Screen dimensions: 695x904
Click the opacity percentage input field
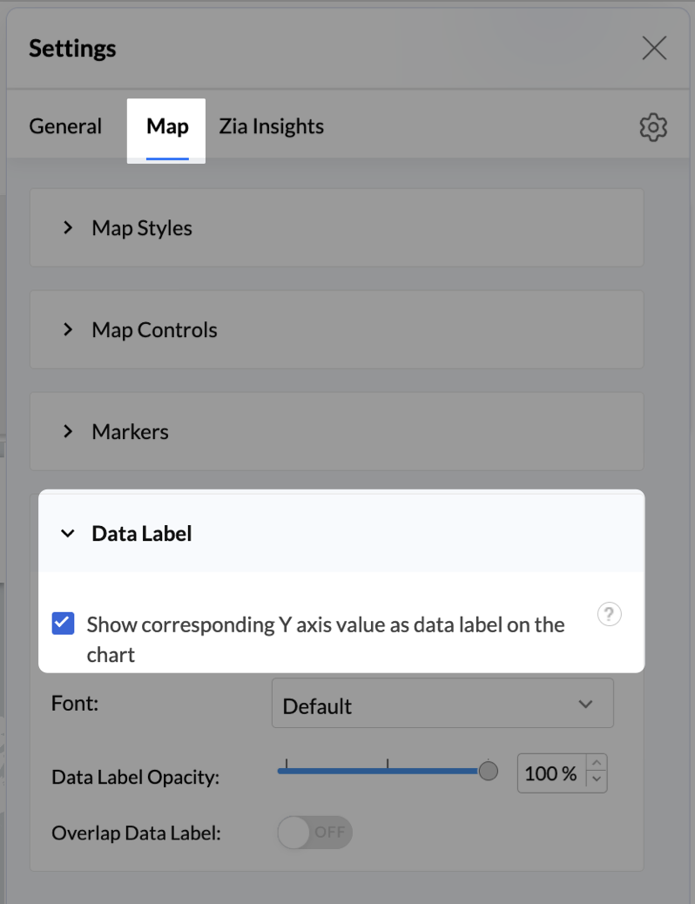pyautogui.click(x=550, y=773)
